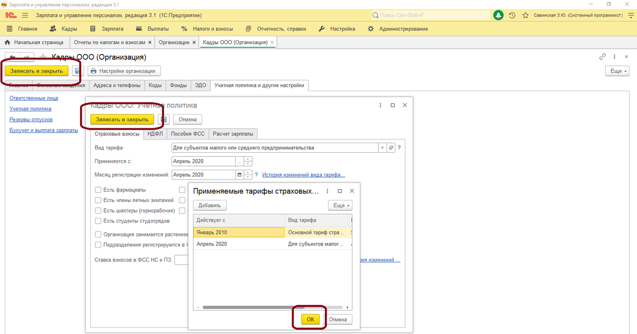Image resolution: width=637 pixels, height=334 pixels.
Task: Open the Выплаты menu section
Action: pyautogui.click(x=152, y=29)
